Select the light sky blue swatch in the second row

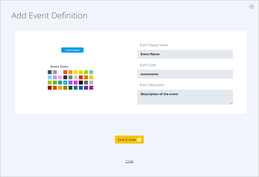click(x=50, y=77)
